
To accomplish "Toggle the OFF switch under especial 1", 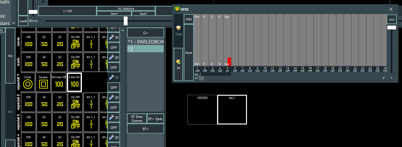I will point(114,87).
